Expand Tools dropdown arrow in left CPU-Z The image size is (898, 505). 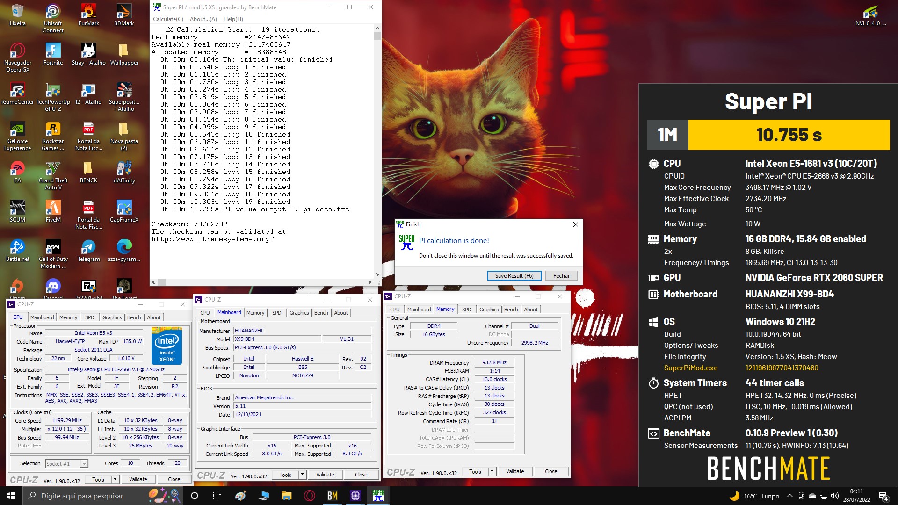click(x=116, y=479)
